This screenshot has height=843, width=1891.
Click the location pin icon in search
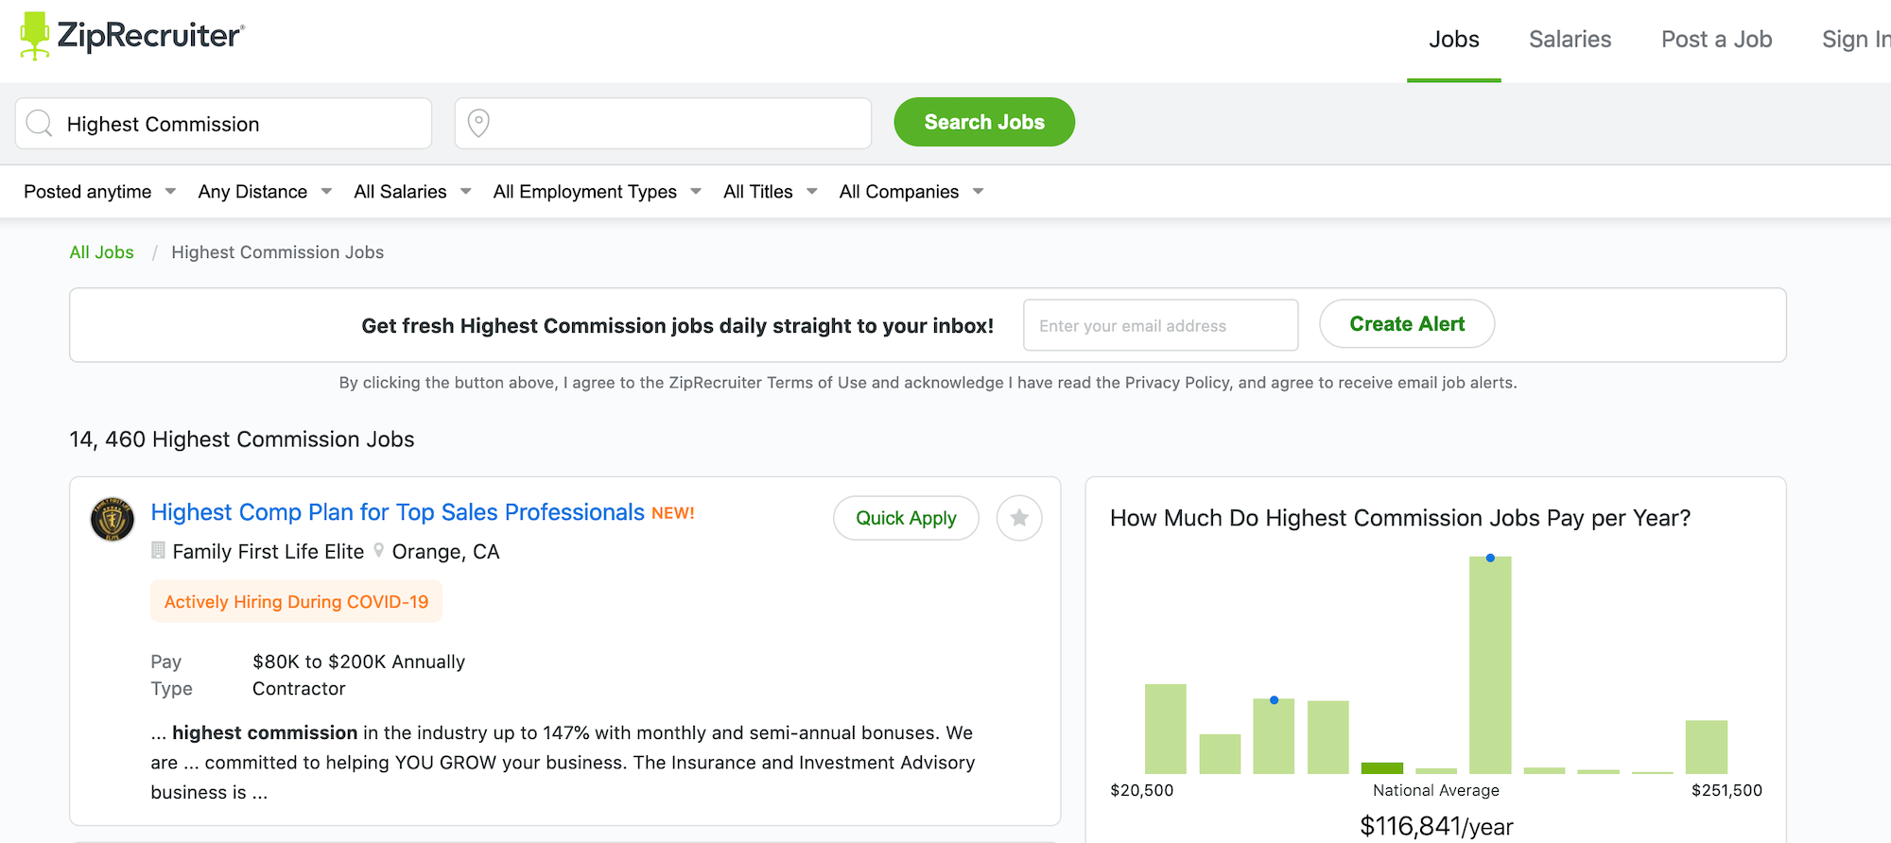point(479,124)
